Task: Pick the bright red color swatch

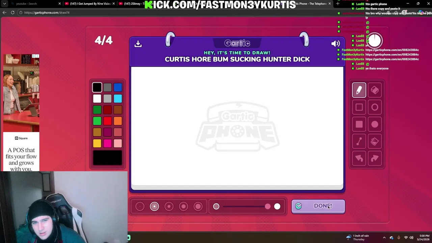Action: [x=107, y=121]
